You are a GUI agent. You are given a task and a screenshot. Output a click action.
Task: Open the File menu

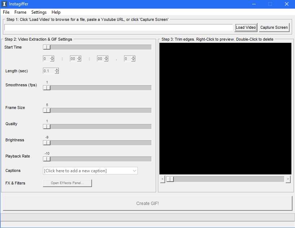[6, 12]
